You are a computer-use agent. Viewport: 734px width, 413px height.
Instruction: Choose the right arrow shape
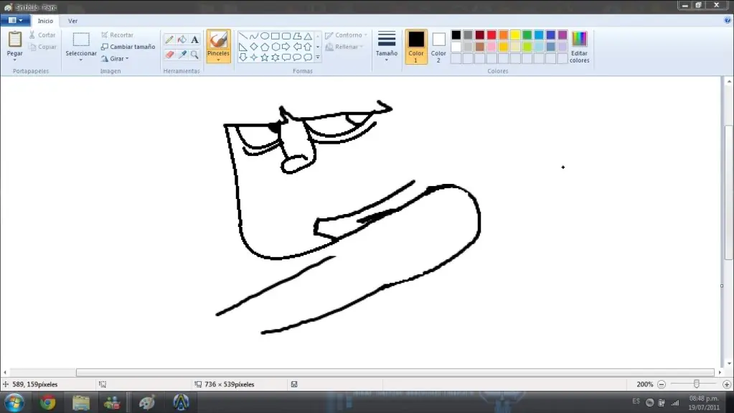point(286,47)
